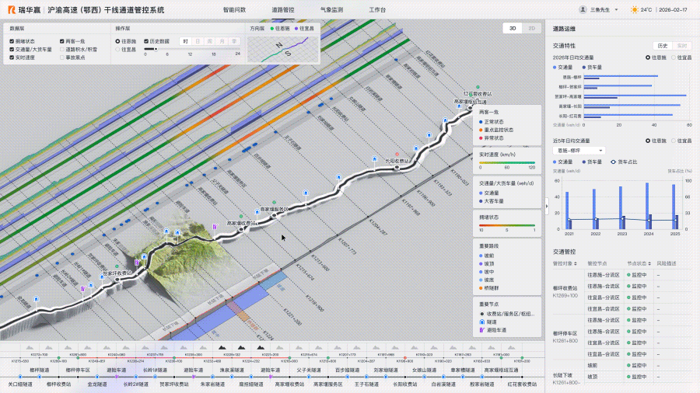700x393 pixels.
Task: Open the 道路管控 tab
Action: [283, 10]
